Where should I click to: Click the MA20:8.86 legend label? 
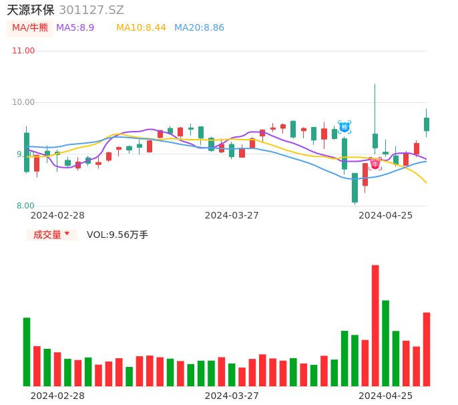tap(199, 28)
